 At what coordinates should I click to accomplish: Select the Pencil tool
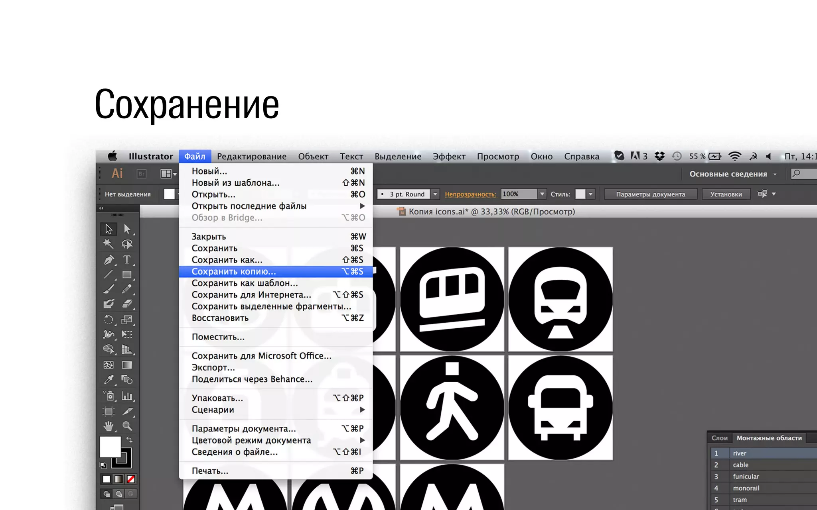(x=127, y=289)
